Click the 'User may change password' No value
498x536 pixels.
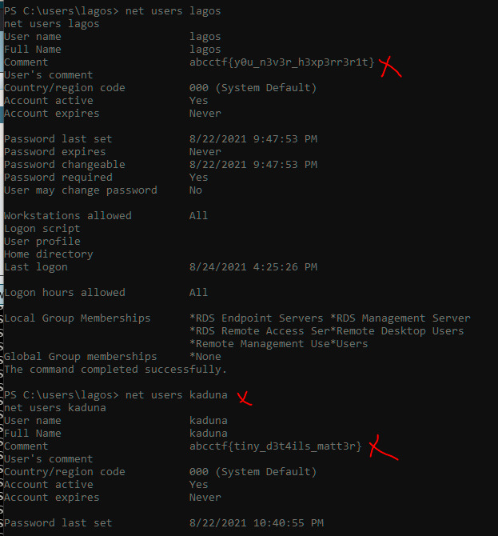pyautogui.click(x=196, y=190)
